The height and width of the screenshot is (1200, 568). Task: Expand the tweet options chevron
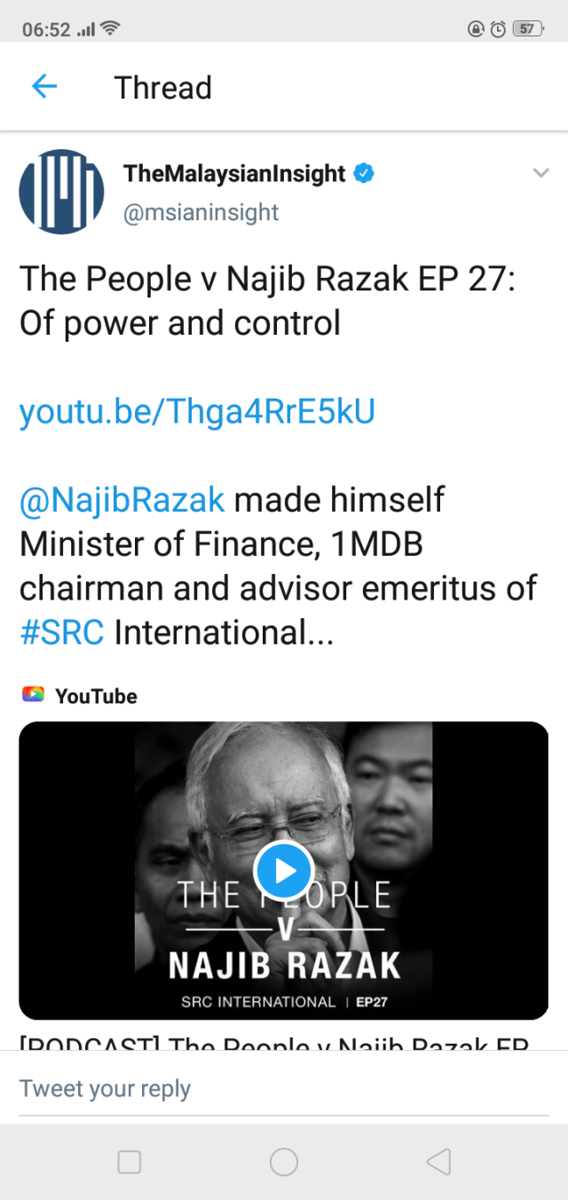coord(540,173)
